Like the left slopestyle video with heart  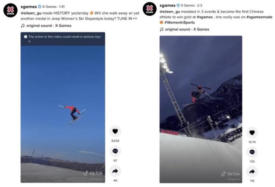[x=115, y=131]
